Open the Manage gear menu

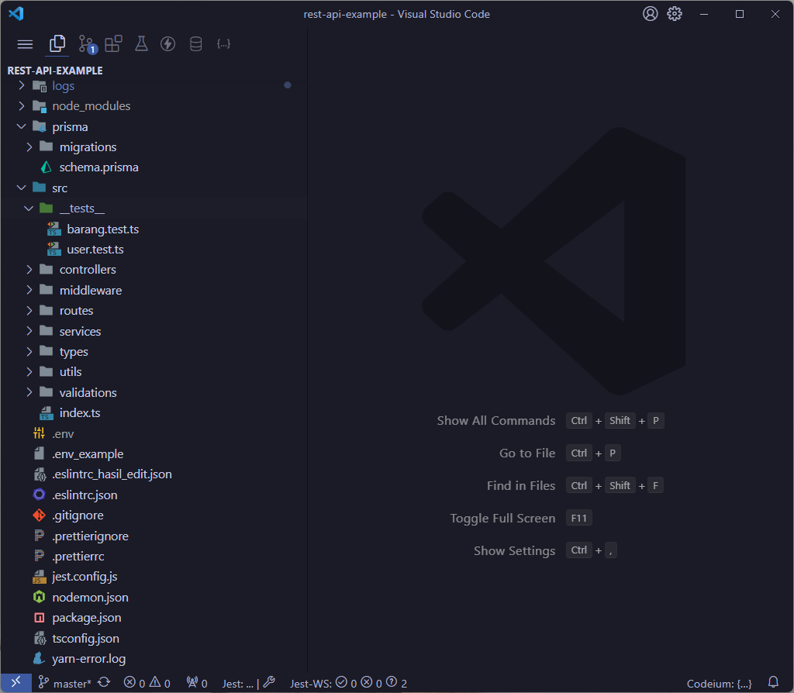pos(675,14)
